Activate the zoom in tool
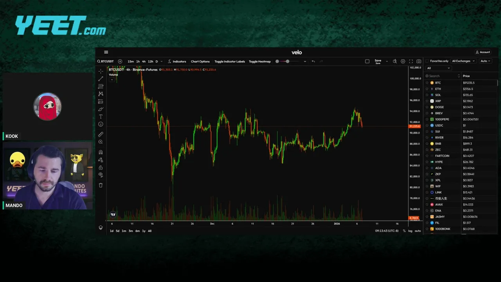Image resolution: width=501 pixels, height=282 pixels. click(x=101, y=142)
